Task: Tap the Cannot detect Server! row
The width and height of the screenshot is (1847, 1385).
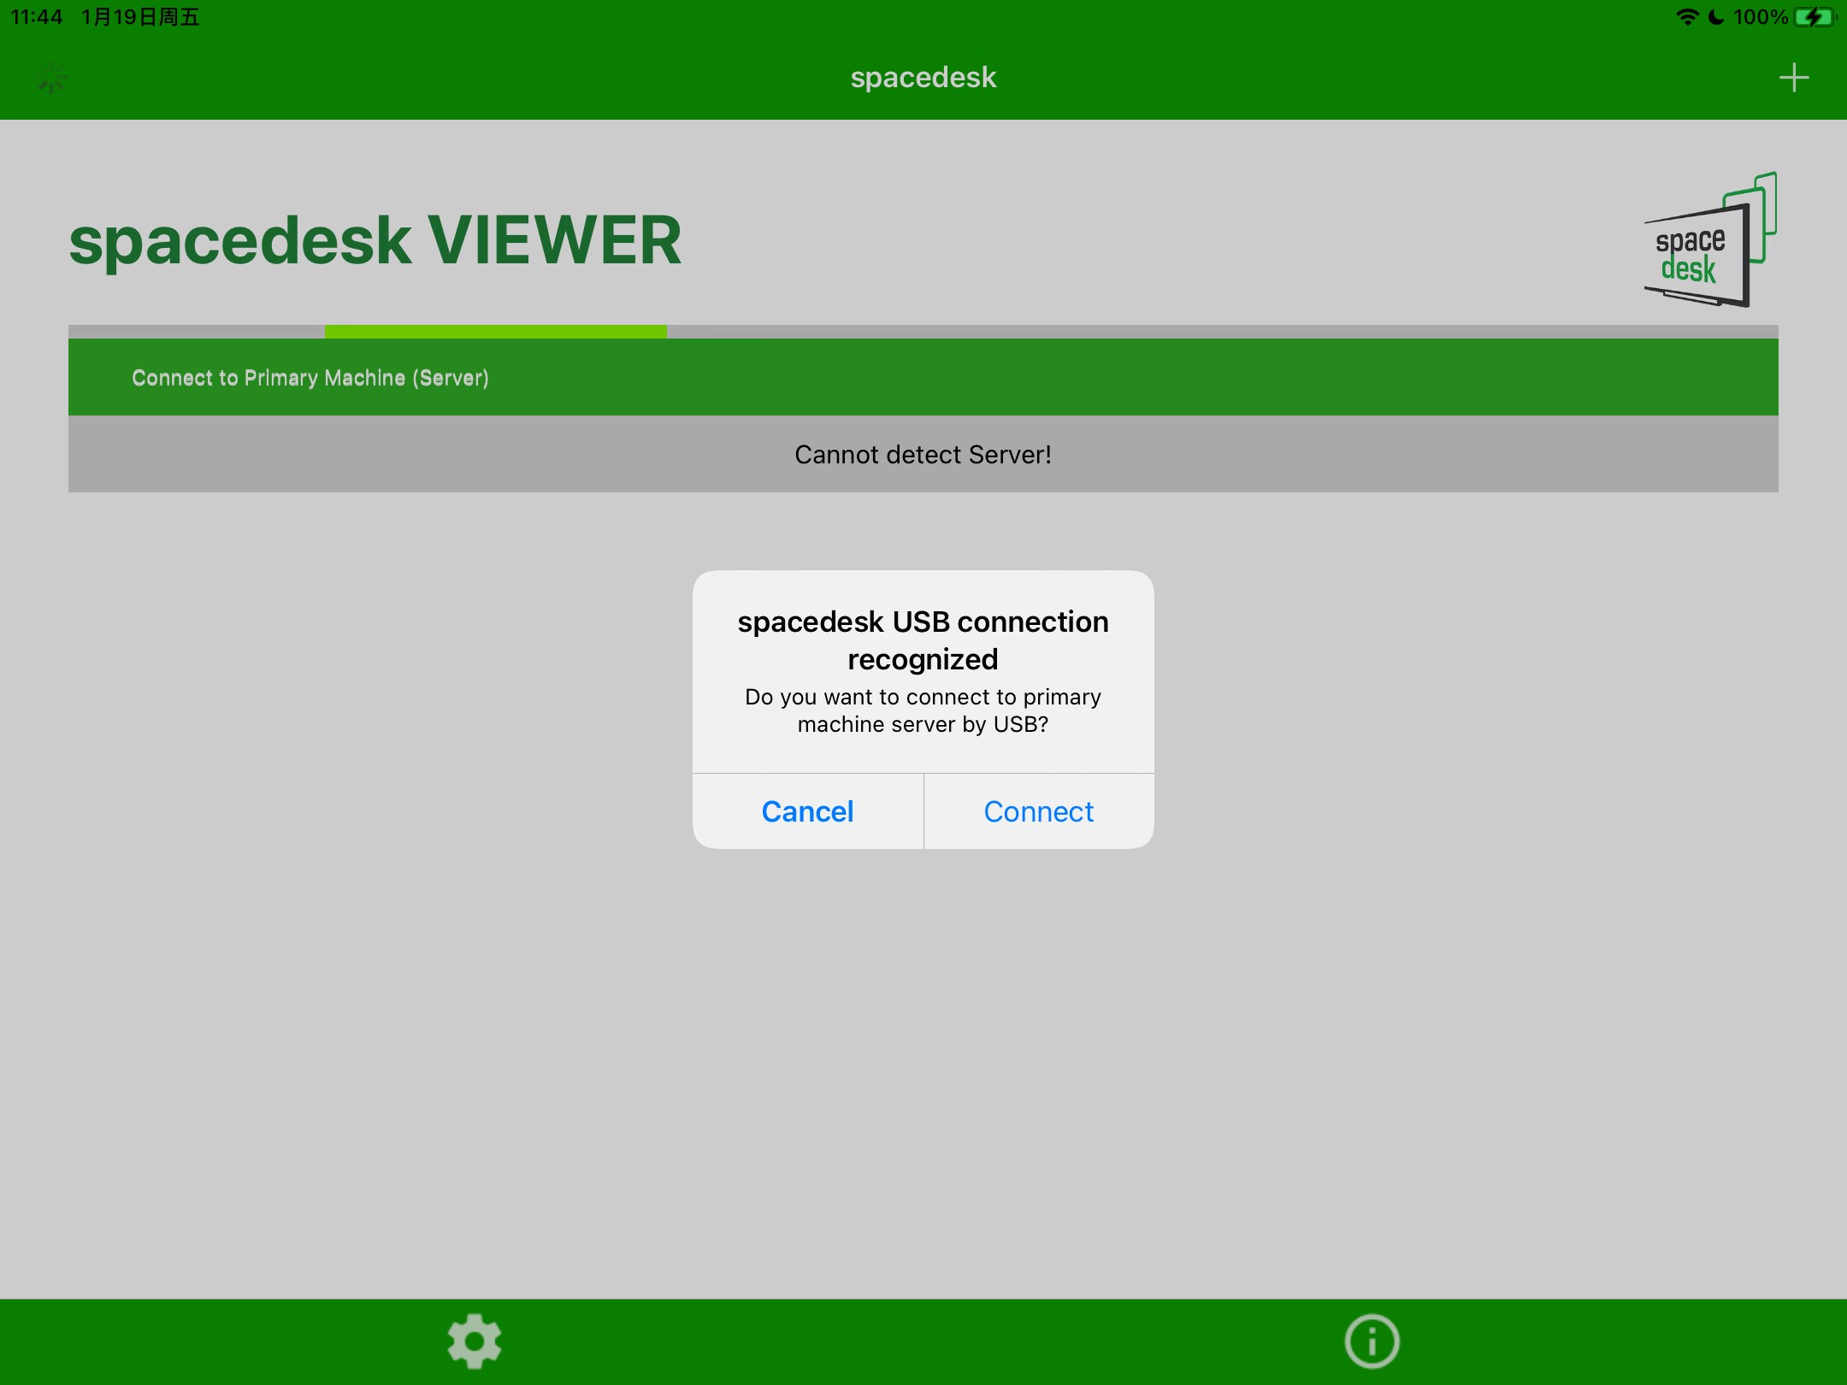Action: click(923, 454)
